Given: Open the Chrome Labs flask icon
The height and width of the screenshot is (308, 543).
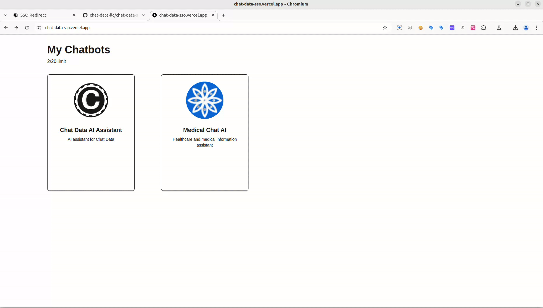Looking at the screenshot, I should 499,28.
